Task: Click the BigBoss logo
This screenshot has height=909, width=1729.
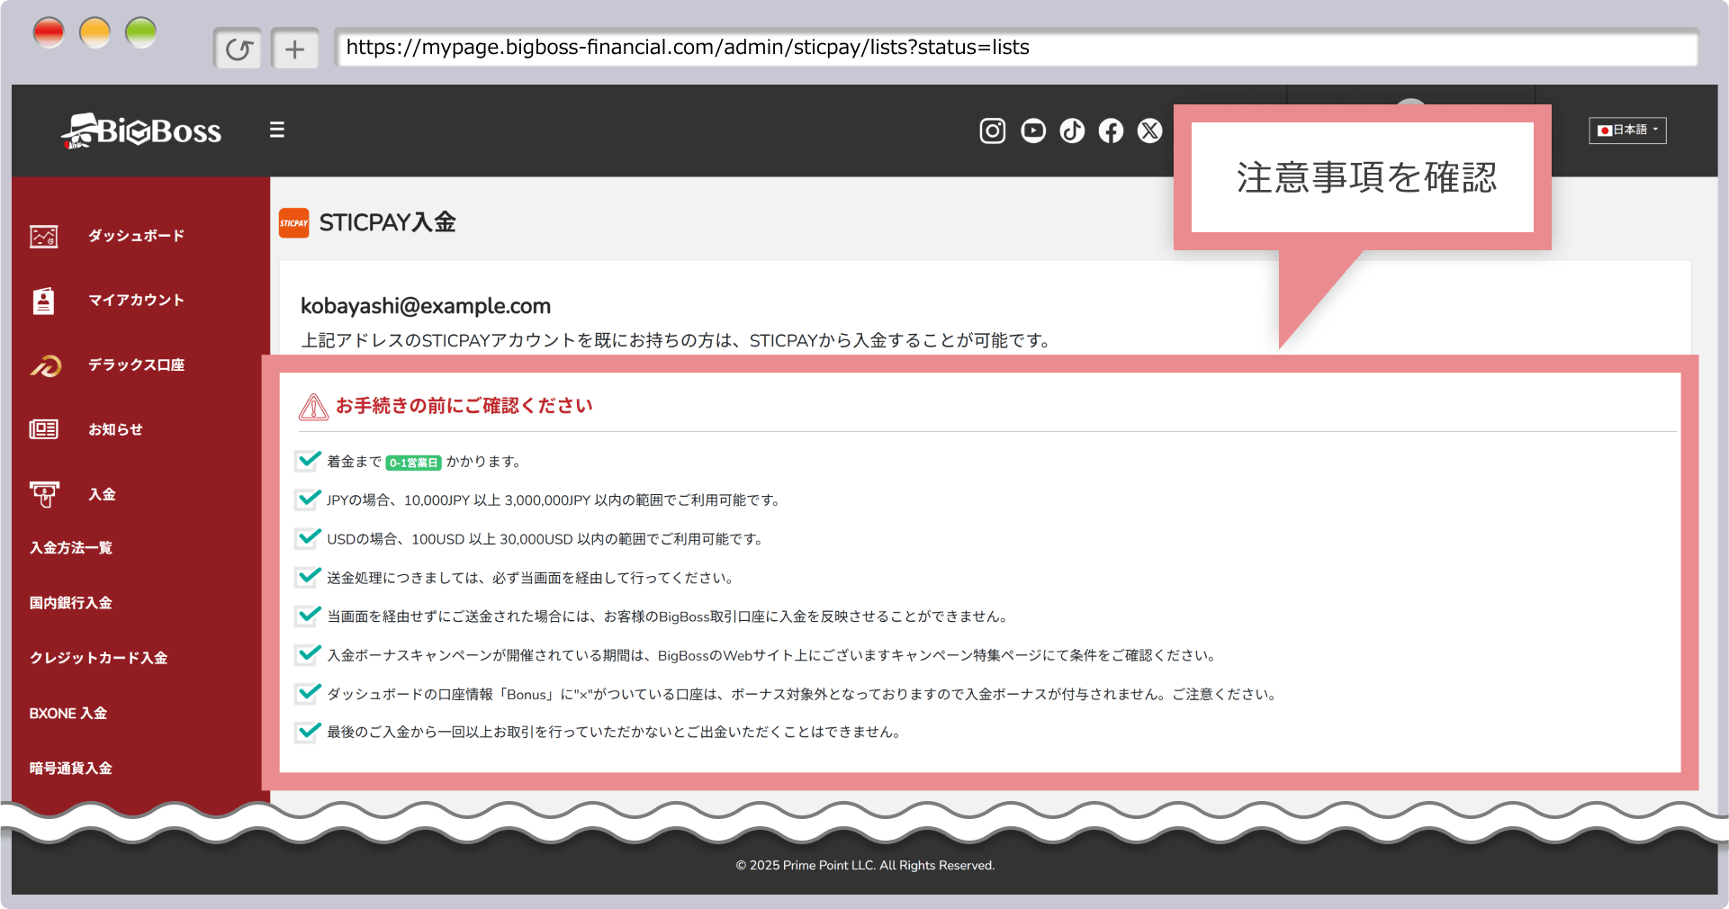Action: coord(141,131)
